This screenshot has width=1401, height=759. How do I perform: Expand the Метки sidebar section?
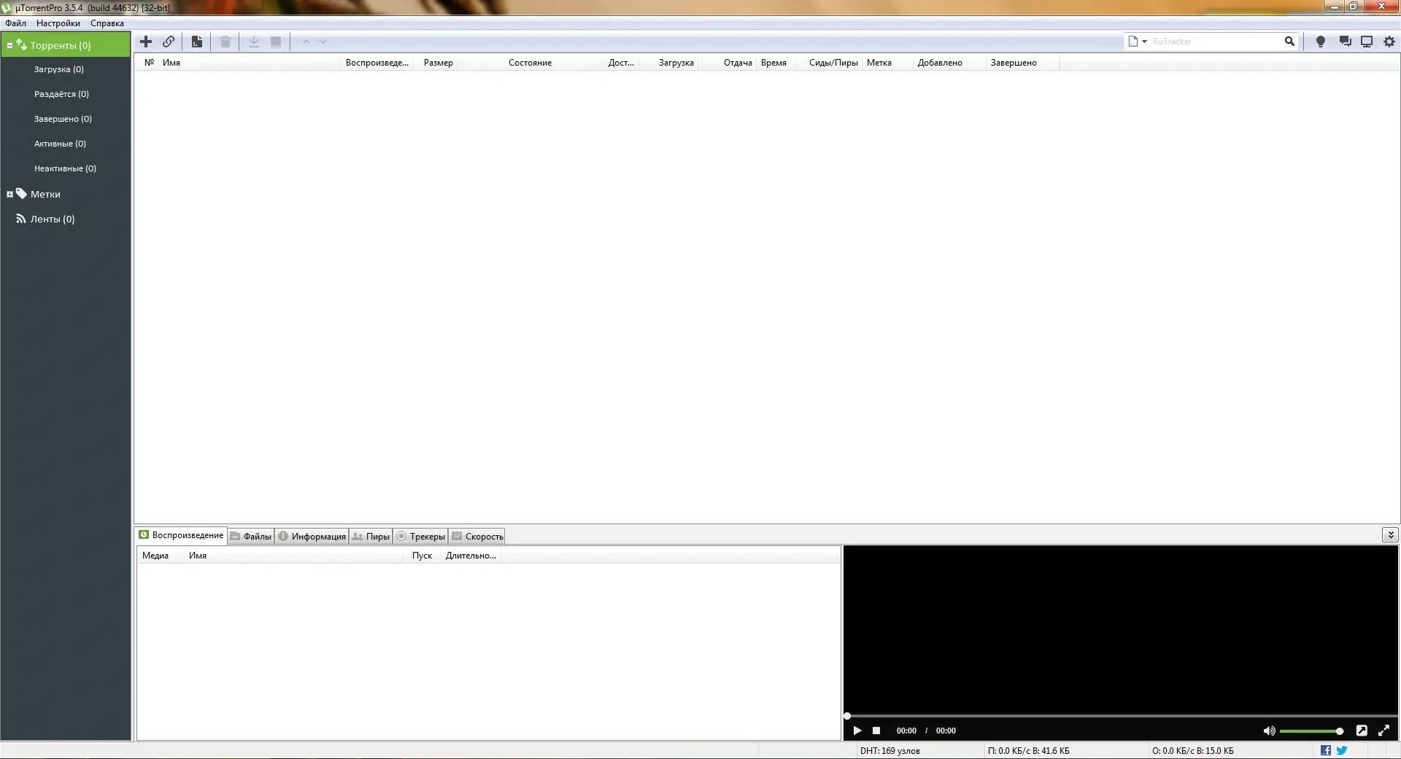pos(9,194)
